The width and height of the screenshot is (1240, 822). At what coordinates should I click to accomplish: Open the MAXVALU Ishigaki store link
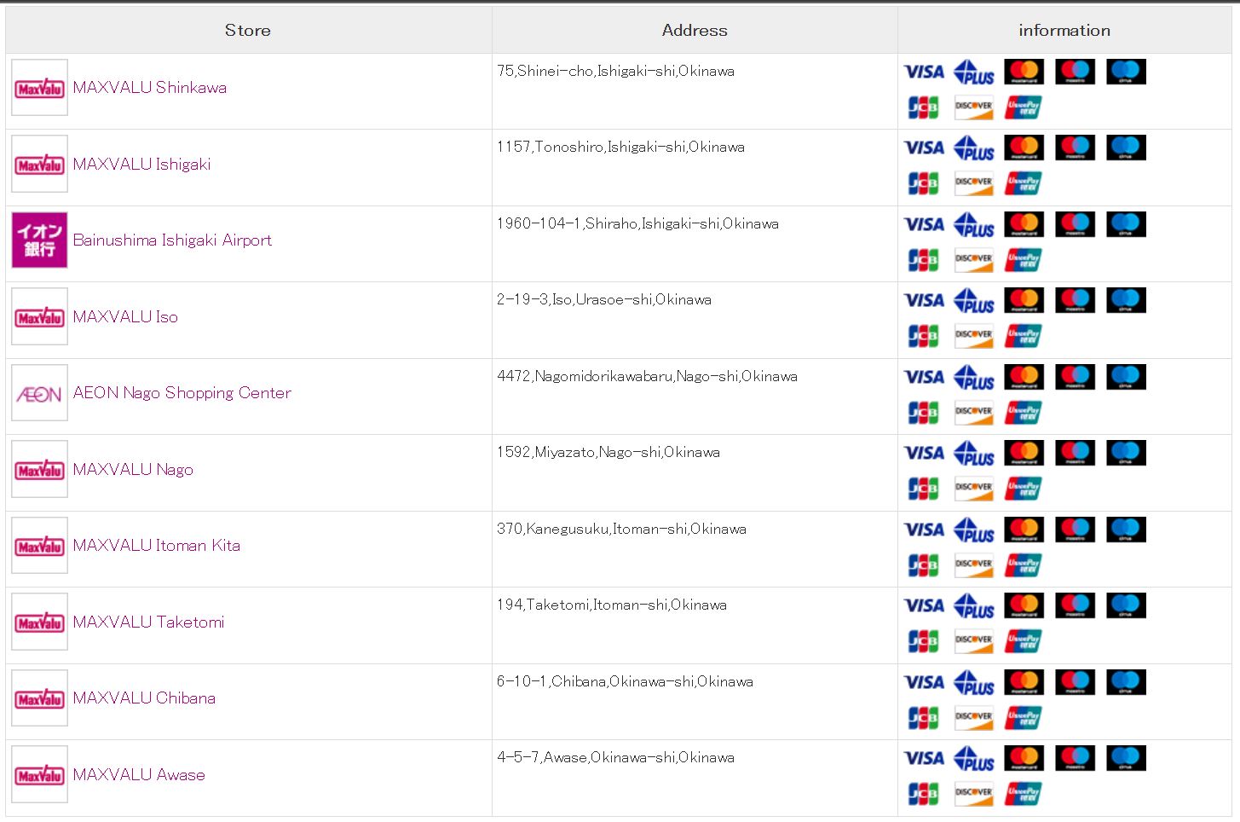point(141,164)
